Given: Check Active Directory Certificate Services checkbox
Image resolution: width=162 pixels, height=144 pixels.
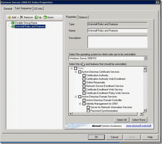Looking at the screenshot, I should tap(80, 72).
